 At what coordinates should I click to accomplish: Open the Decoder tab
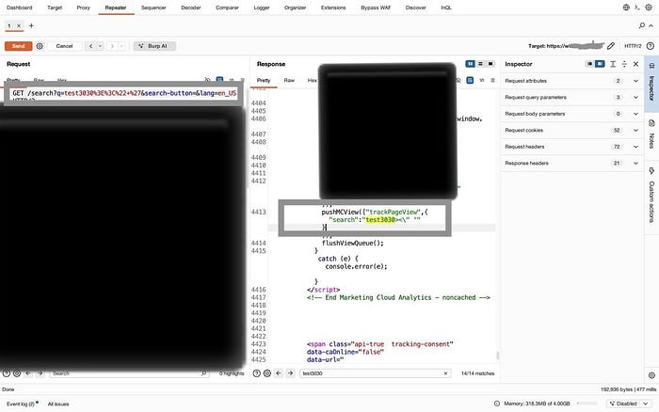point(191,8)
